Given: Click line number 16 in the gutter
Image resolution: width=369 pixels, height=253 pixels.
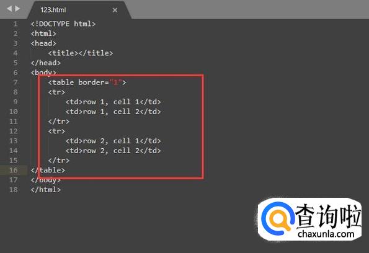Looking at the screenshot, I should coord(14,170).
